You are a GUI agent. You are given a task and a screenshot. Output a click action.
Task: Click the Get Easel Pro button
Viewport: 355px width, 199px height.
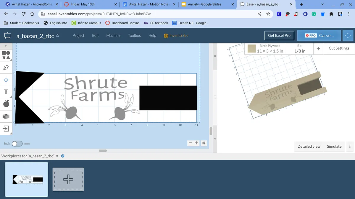click(279, 35)
